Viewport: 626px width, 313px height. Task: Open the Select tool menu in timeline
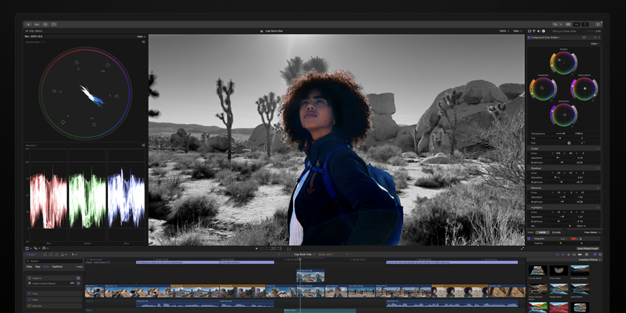click(x=73, y=255)
